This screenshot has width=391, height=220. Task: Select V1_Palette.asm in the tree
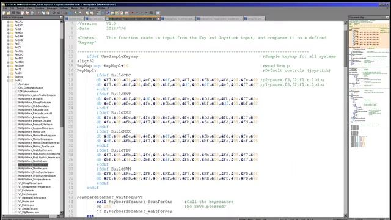click(x=26, y=205)
